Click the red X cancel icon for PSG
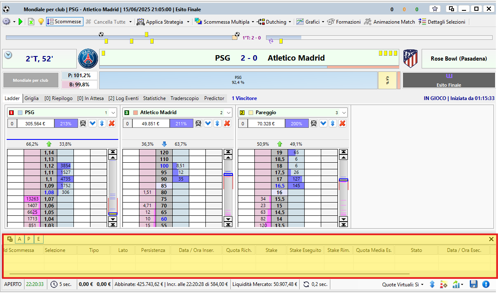The height and width of the screenshot is (293, 498). click(112, 123)
